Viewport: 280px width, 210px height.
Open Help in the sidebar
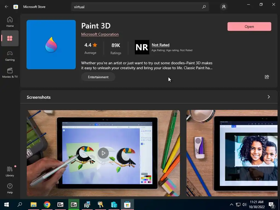point(10,188)
